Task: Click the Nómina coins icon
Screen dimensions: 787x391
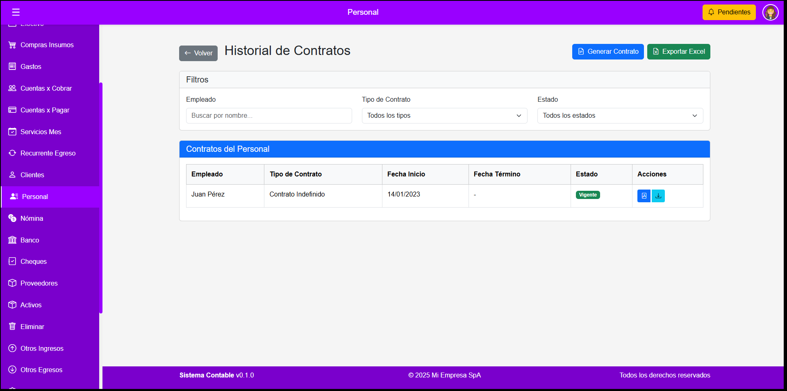Action: 12,218
